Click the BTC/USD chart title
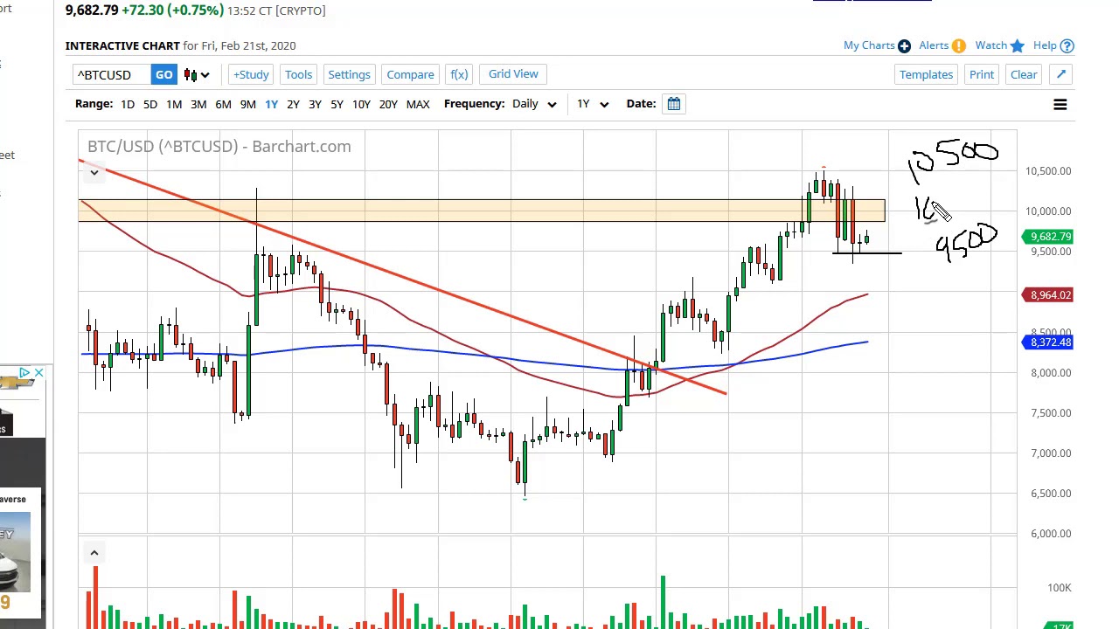This screenshot has height=629, width=1119. (219, 147)
